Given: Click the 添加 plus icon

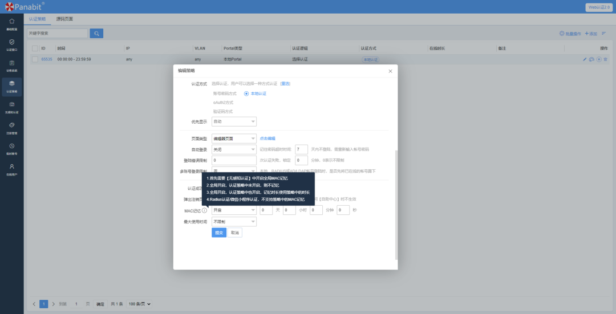Looking at the screenshot, I should [587, 34].
